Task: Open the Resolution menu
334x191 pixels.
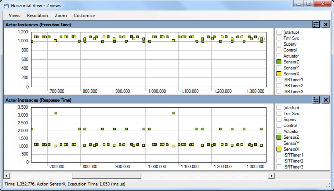Action: pyautogui.click(x=38, y=16)
